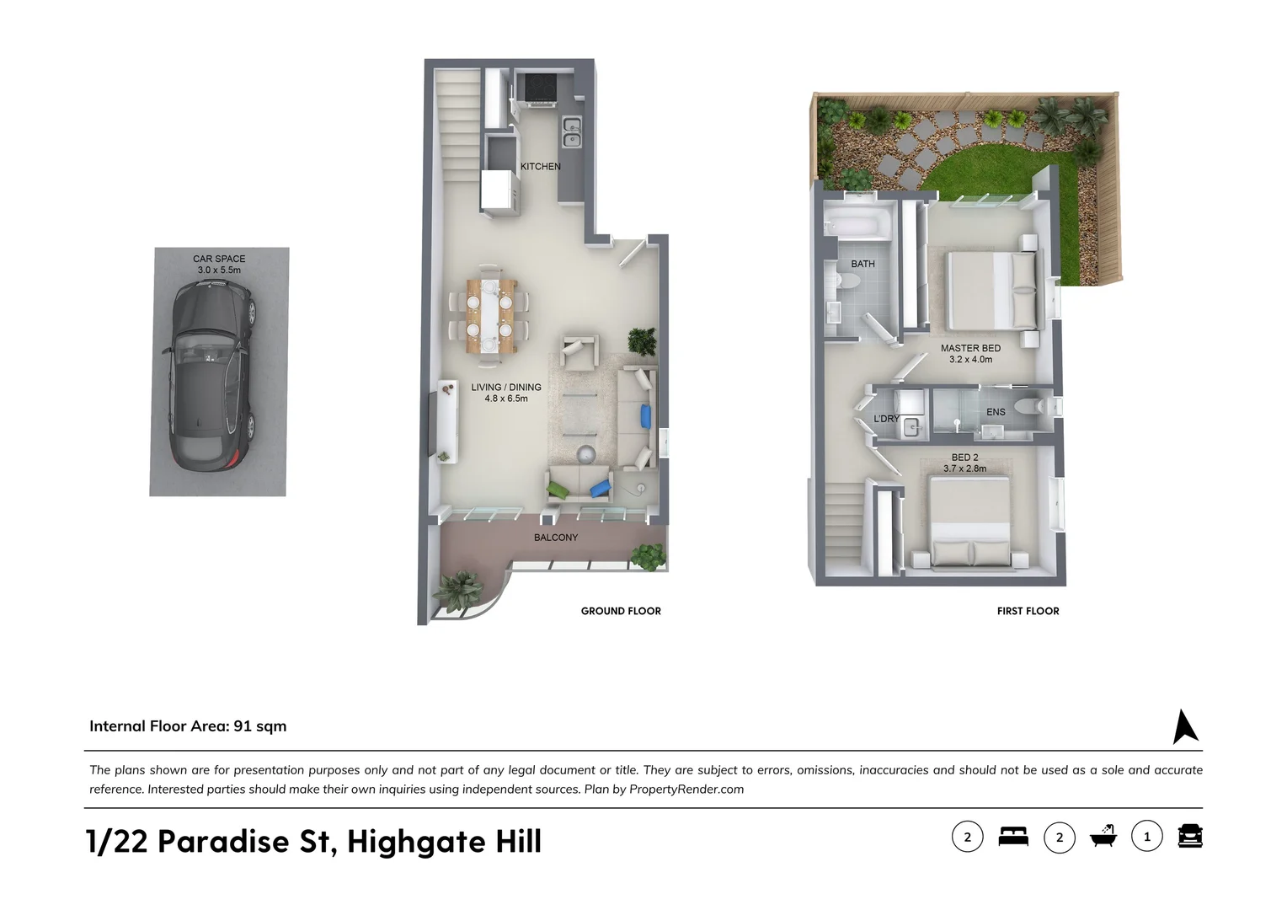
Task: Select the MASTER BED room label
Action: [x=971, y=347]
